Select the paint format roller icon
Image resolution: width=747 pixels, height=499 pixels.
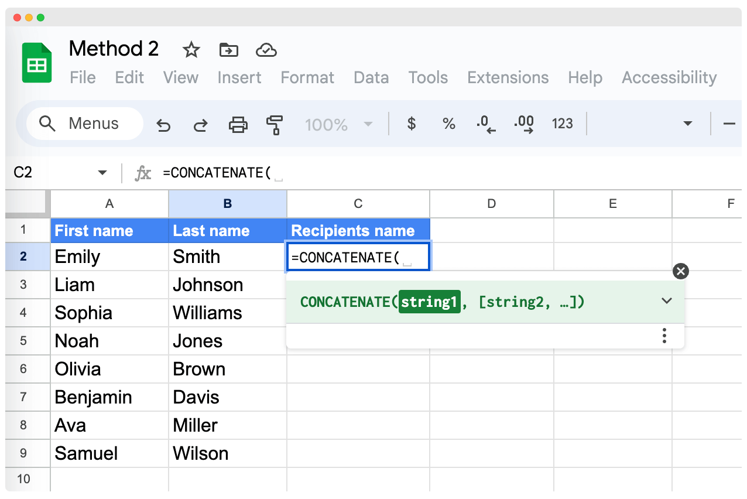[274, 125]
